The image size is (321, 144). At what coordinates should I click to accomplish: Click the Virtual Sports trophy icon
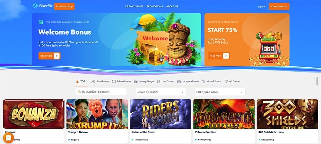pos(204,81)
